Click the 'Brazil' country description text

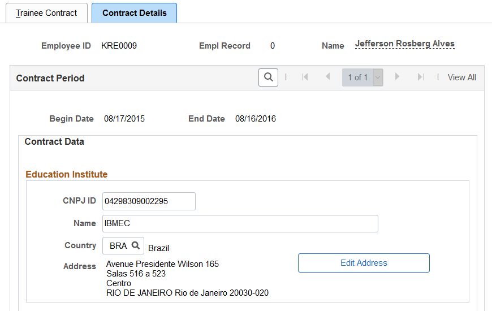(158, 248)
